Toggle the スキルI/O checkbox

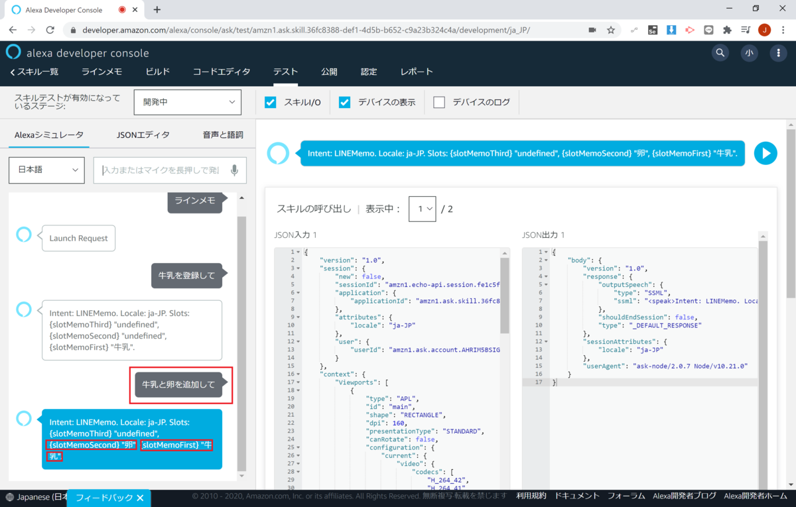[270, 102]
